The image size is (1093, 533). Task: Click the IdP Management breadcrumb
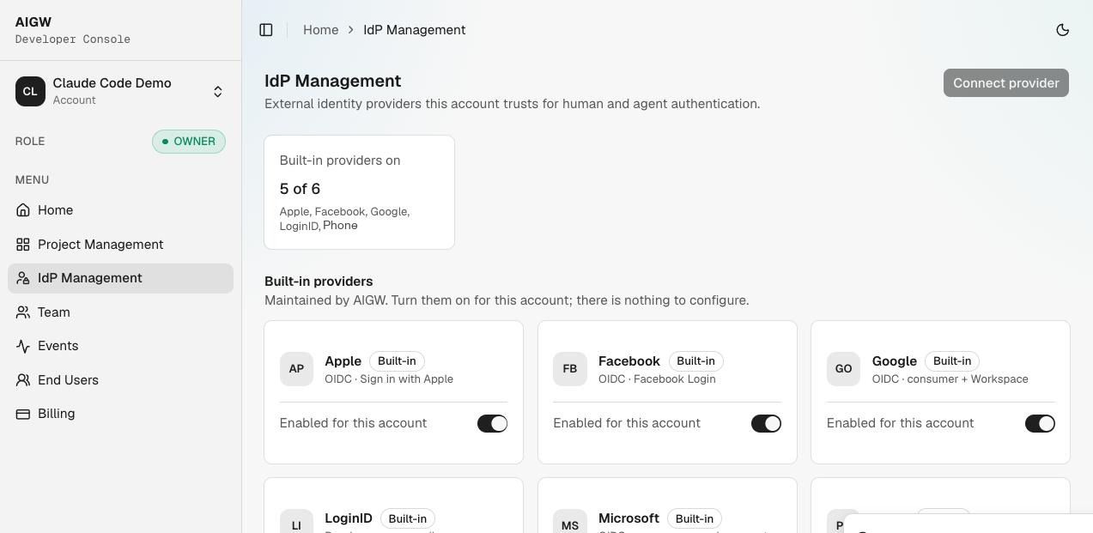tap(414, 30)
